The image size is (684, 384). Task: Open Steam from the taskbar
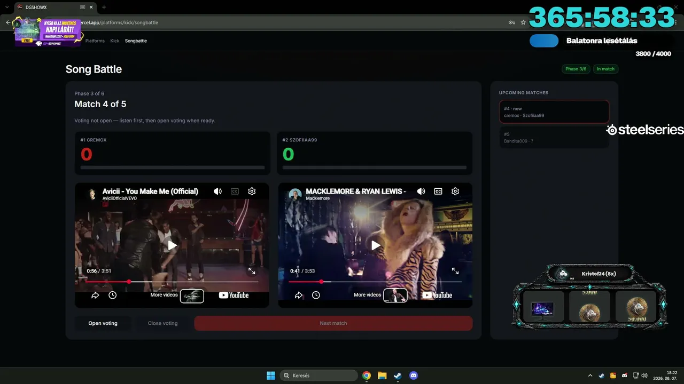(x=398, y=375)
